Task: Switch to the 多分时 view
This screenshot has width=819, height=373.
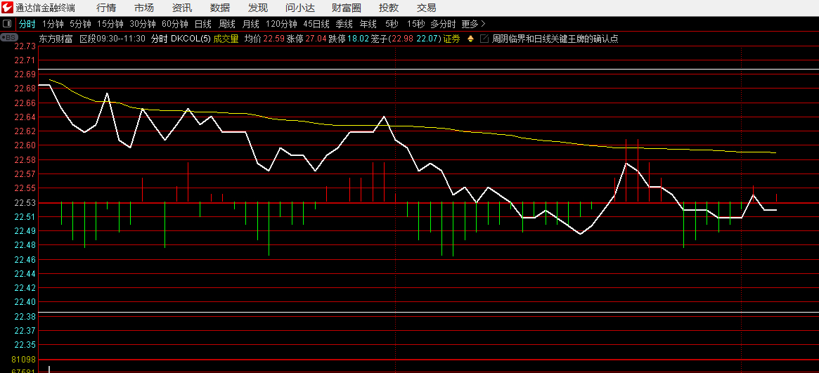Action: coord(443,24)
